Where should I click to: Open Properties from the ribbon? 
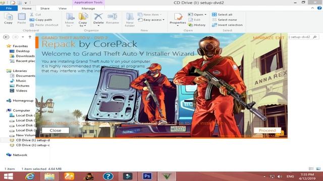tap(178, 20)
